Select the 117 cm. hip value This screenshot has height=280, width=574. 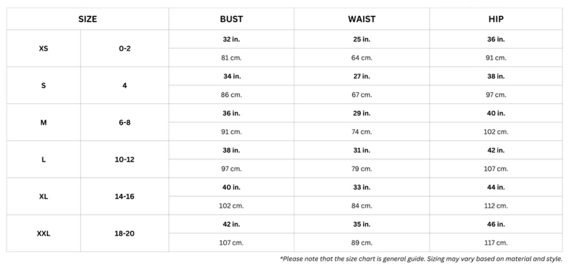(496, 242)
